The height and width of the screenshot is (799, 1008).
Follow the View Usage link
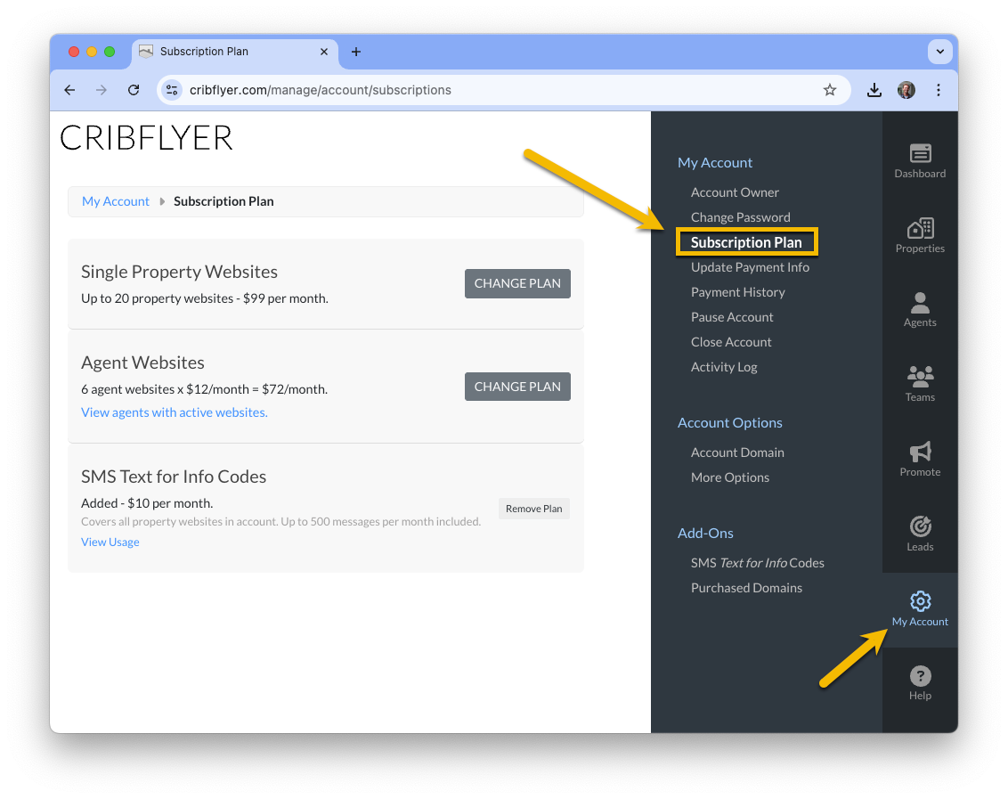point(110,542)
